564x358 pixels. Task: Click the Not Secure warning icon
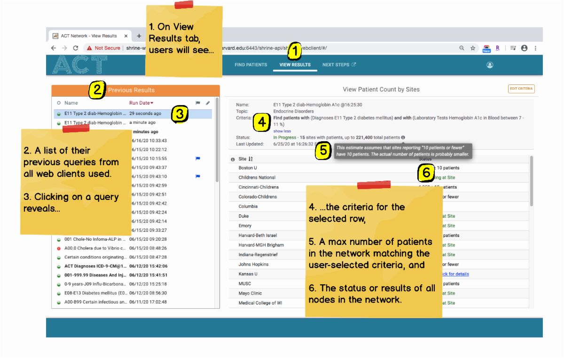pyautogui.click(x=89, y=48)
